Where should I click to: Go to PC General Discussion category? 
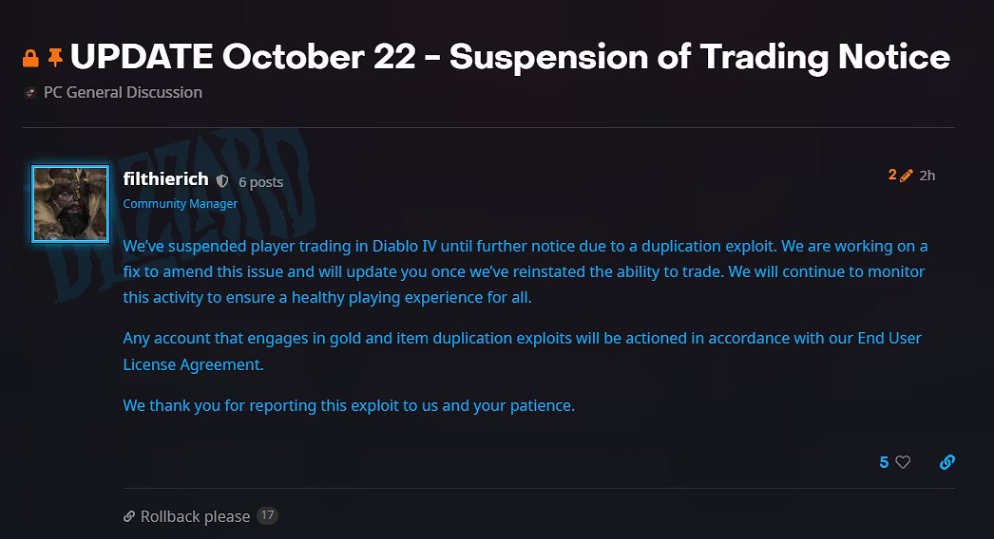(x=123, y=92)
